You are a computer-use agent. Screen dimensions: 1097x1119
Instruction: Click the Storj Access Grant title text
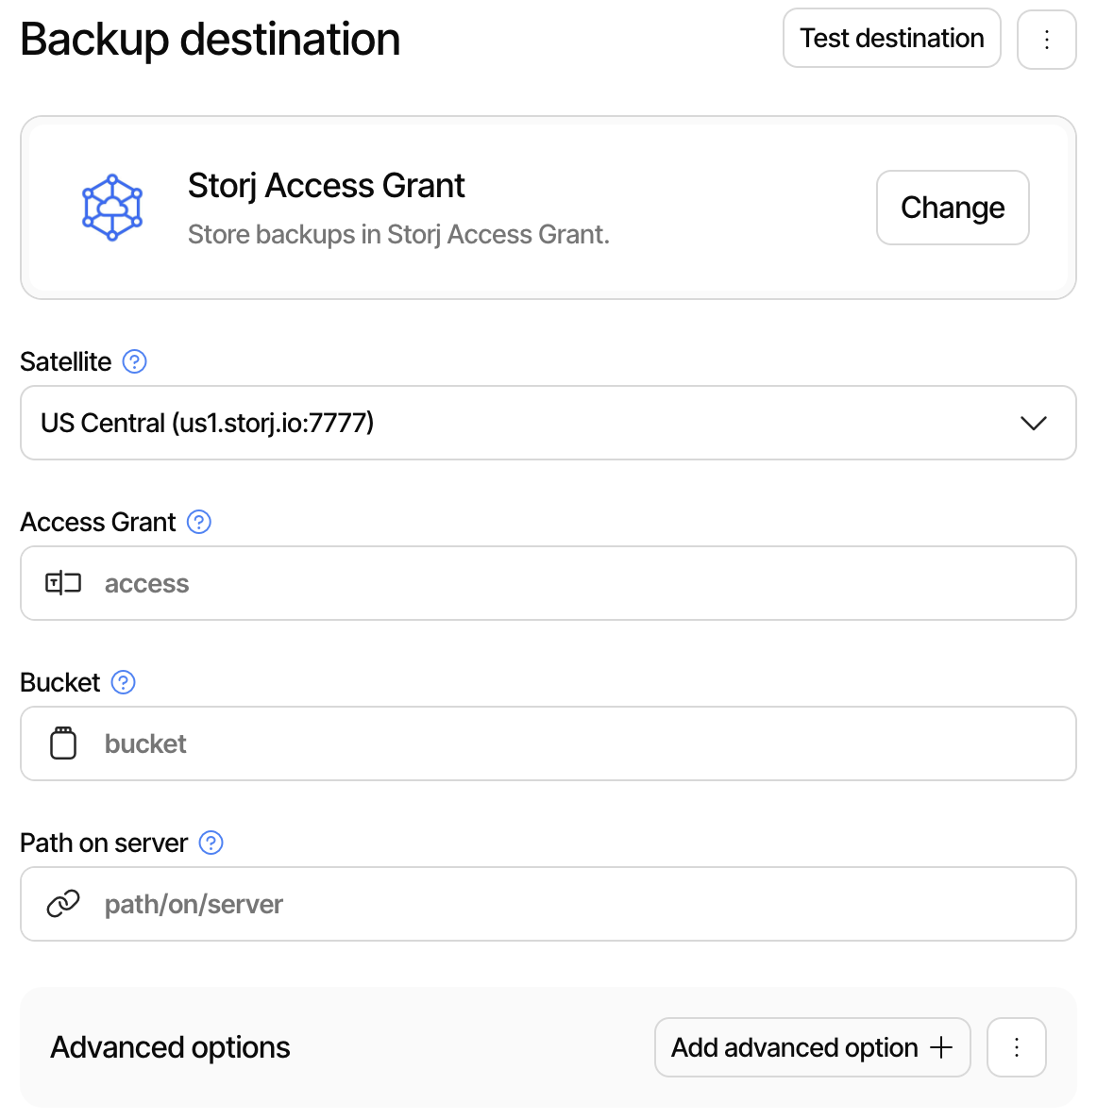point(326,186)
